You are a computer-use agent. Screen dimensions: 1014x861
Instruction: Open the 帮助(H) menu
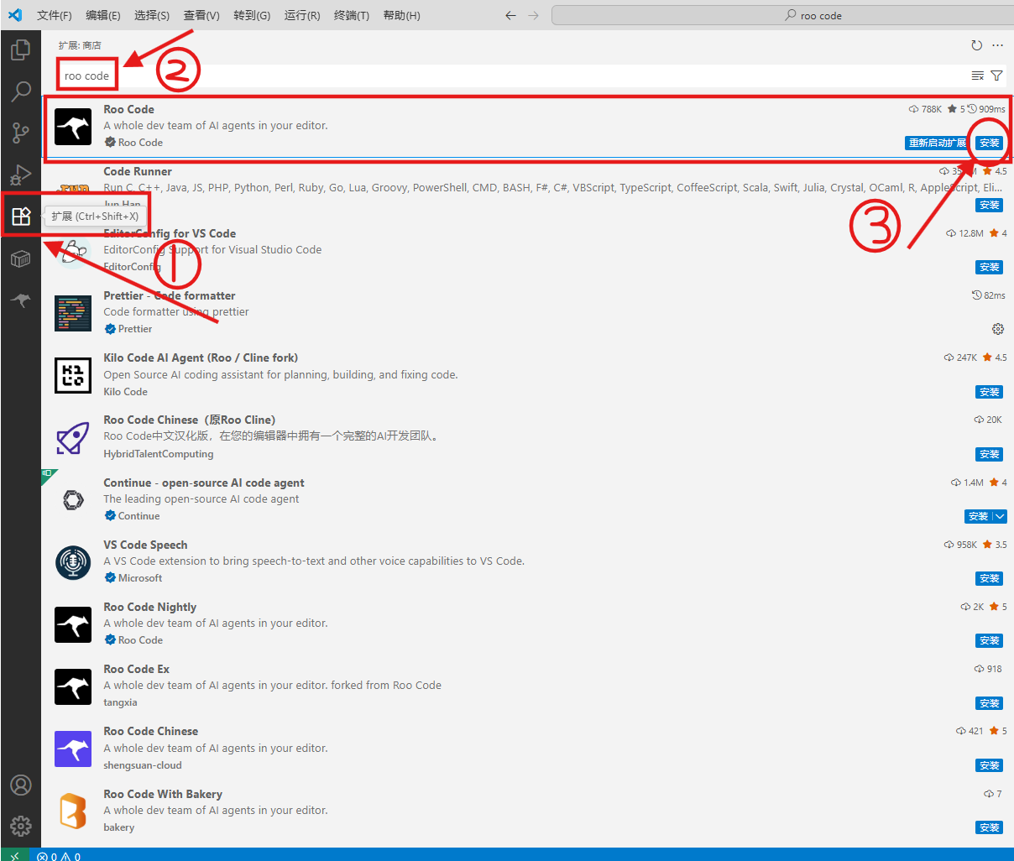(401, 15)
